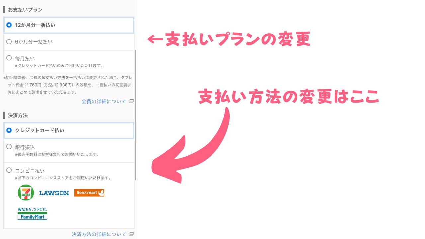Click the Seicomart logo
This screenshot has height=239, width=425.
(x=89, y=193)
